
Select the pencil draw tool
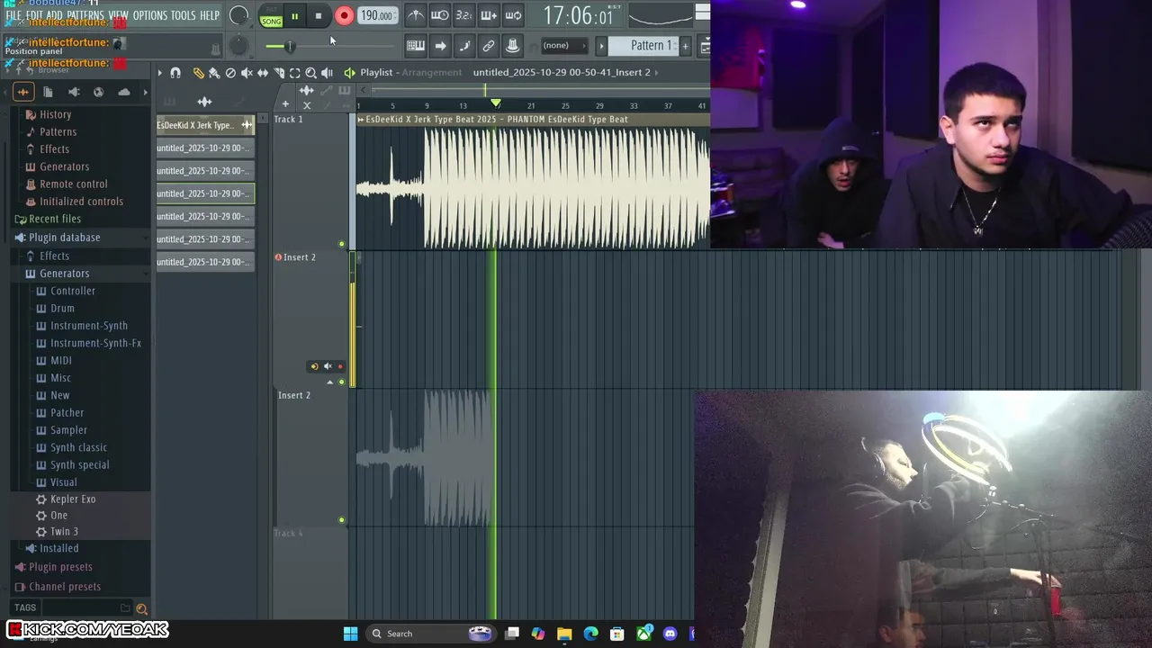pyautogui.click(x=199, y=73)
